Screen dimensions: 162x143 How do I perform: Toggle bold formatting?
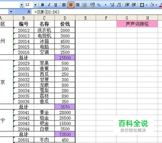point(42,5)
